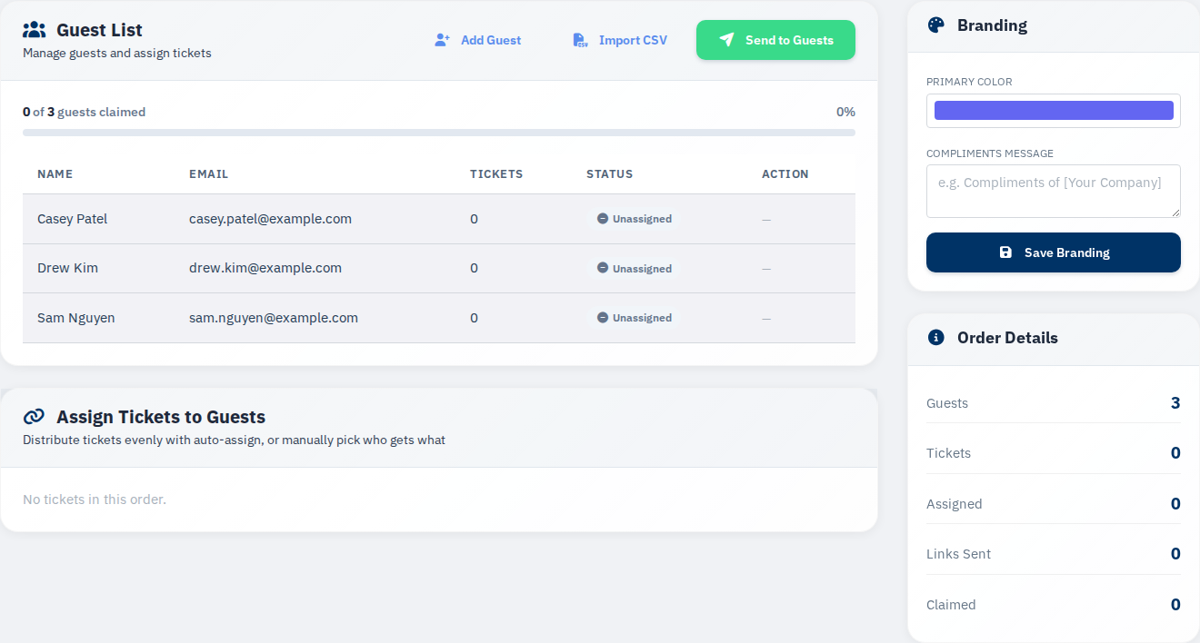
Task: Click Sam Nguyen's Unassigned status icon
Action: tap(603, 318)
